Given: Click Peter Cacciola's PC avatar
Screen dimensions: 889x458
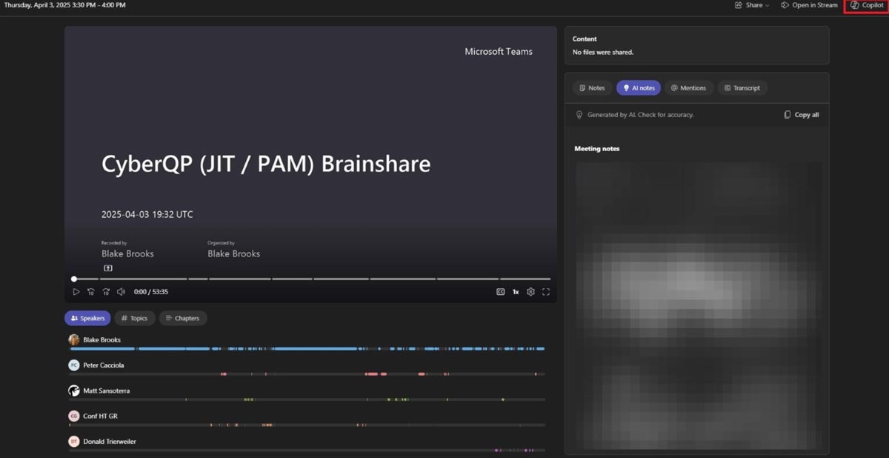Looking at the screenshot, I should click(x=74, y=365).
